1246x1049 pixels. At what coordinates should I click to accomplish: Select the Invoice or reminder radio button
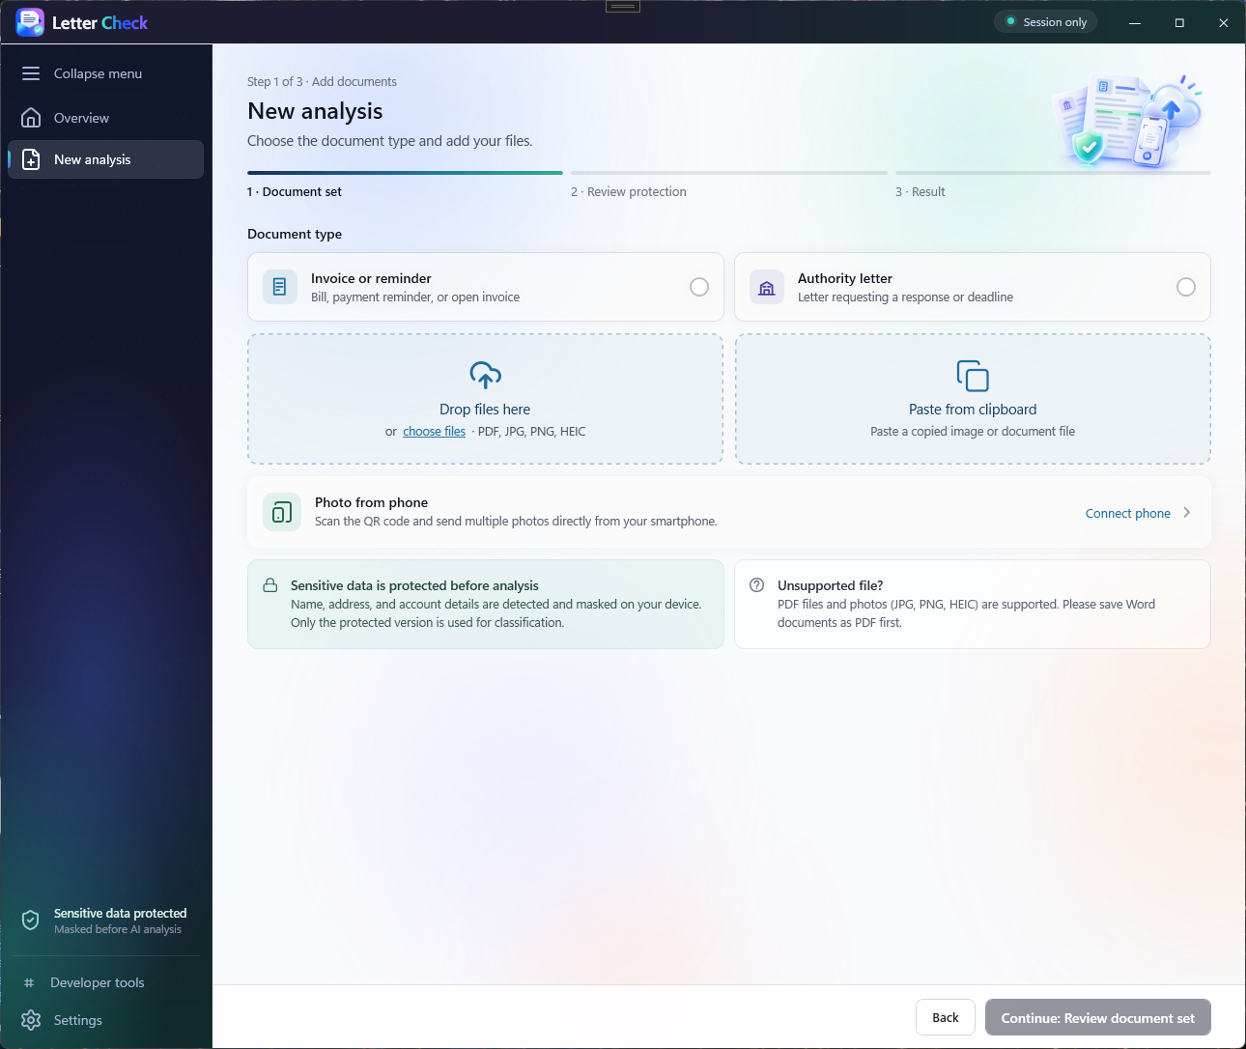pos(699,287)
